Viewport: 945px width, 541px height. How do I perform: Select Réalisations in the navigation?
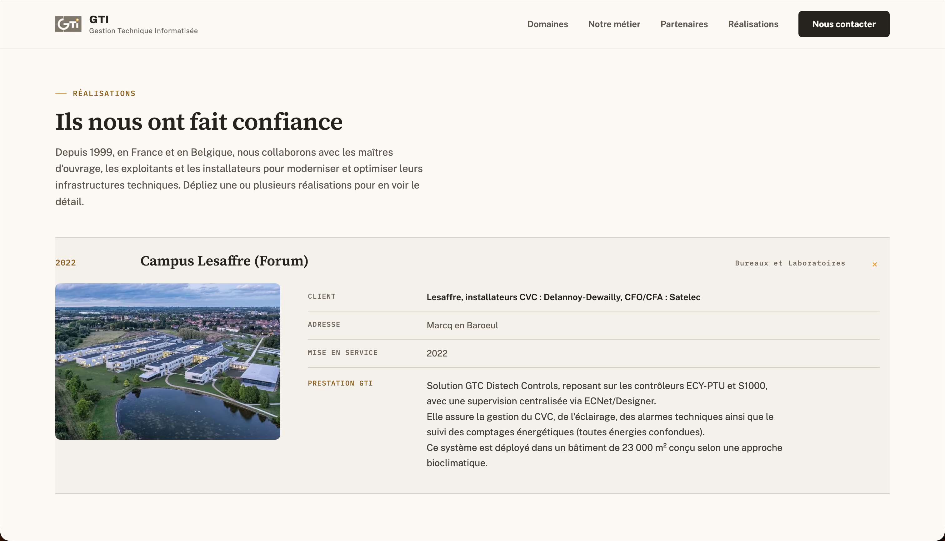(753, 24)
